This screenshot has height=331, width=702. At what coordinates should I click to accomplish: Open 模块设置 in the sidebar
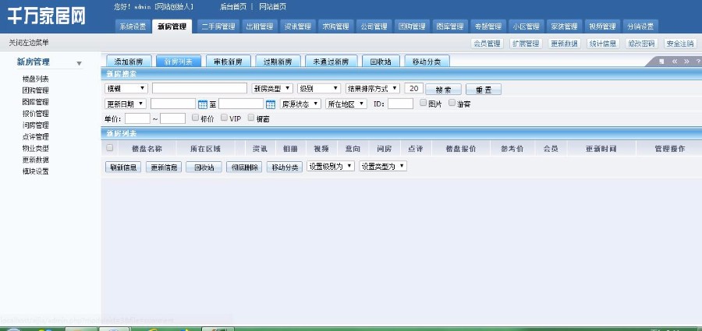coord(35,171)
